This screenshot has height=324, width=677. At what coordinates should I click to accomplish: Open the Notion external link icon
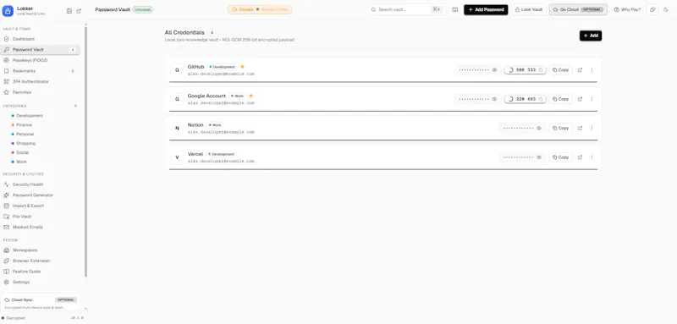[580, 128]
